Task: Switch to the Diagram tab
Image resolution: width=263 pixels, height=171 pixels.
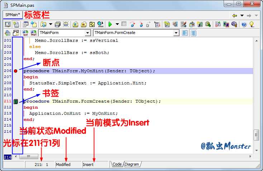Action: click(132, 164)
